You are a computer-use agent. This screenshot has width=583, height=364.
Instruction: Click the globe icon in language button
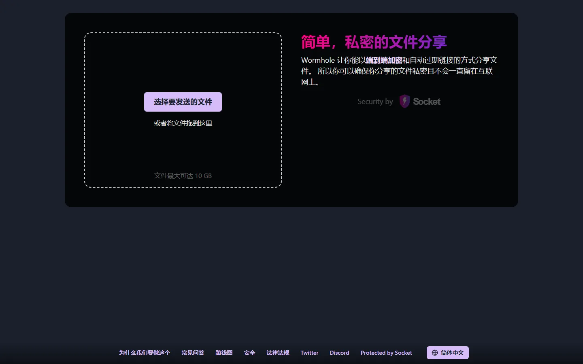[x=435, y=353]
